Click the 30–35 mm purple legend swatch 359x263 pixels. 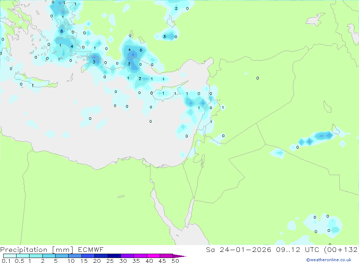tap(127, 256)
